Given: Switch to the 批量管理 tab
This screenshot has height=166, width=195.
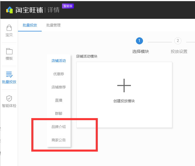Looking at the screenshot, I should click(53, 25).
